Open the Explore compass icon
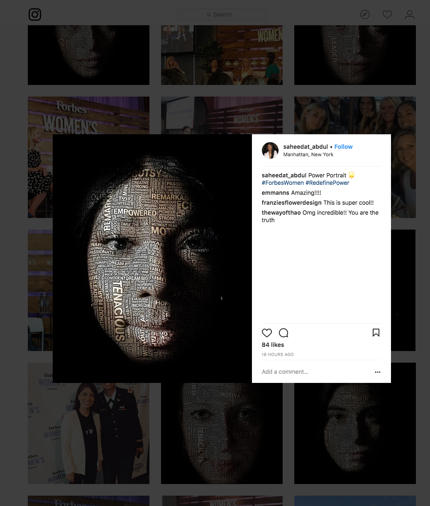 tap(365, 15)
